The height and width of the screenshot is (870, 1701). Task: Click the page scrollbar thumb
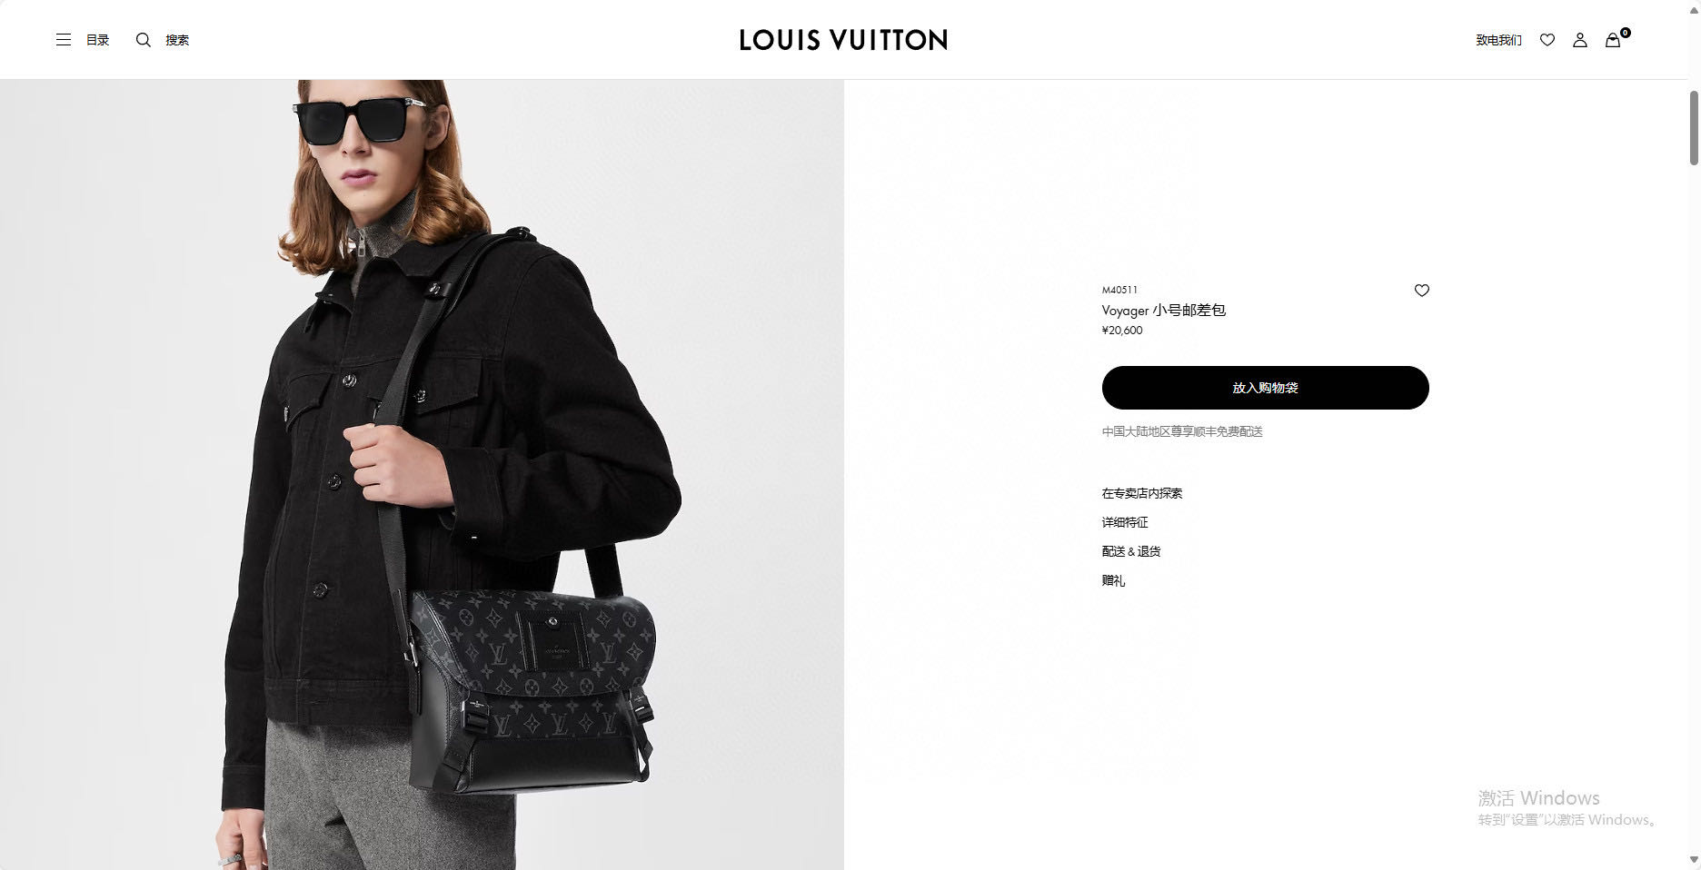(x=1694, y=127)
